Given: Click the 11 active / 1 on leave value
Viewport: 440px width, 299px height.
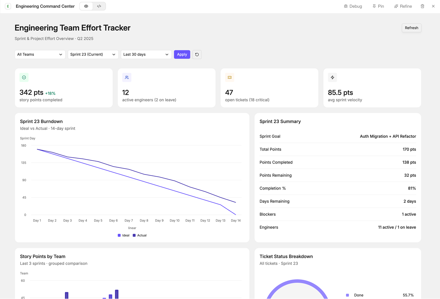Looking at the screenshot, I should (397, 227).
